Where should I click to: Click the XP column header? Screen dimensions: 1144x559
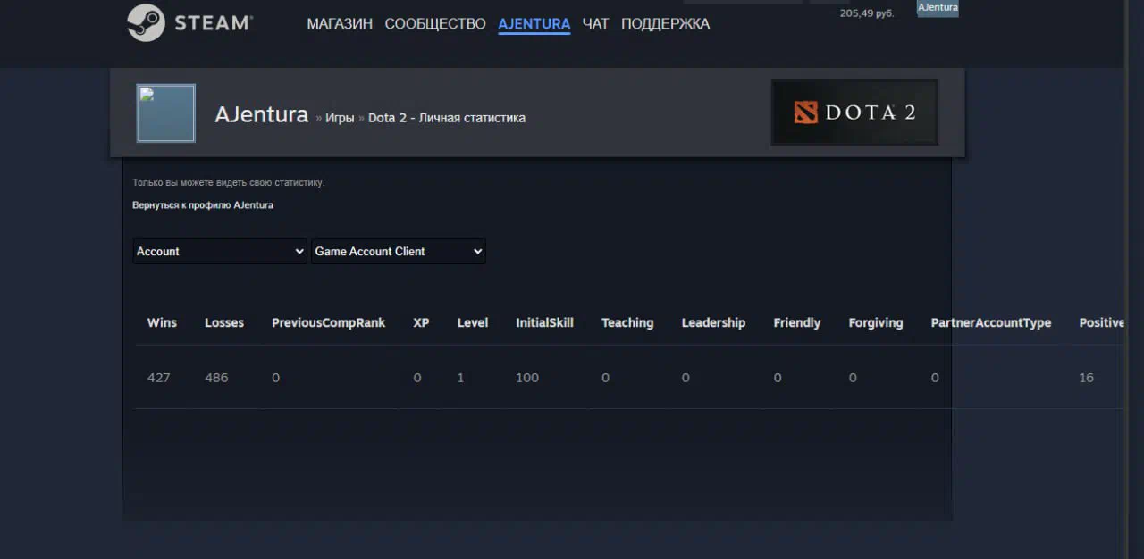pyautogui.click(x=421, y=322)
